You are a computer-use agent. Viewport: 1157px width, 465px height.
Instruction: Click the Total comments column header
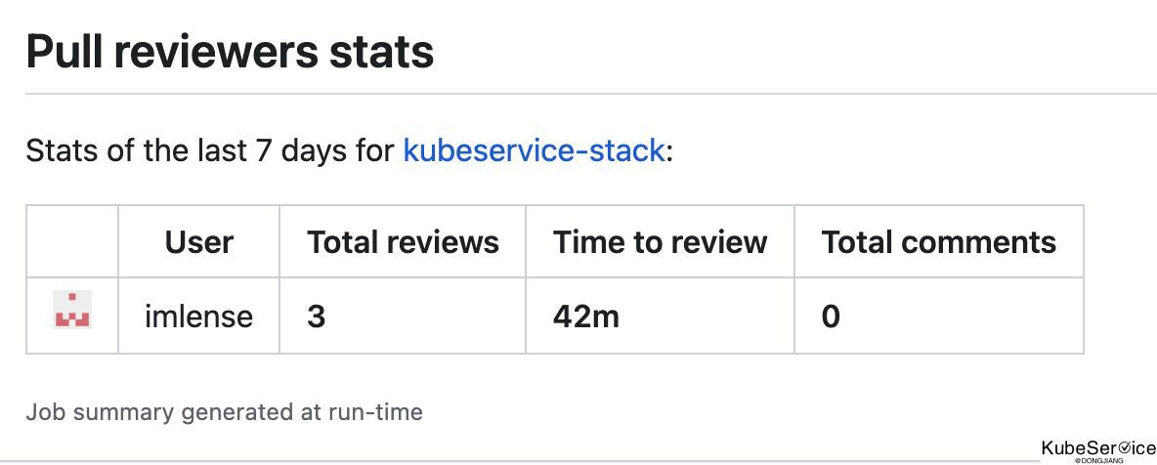click(938, 242)
